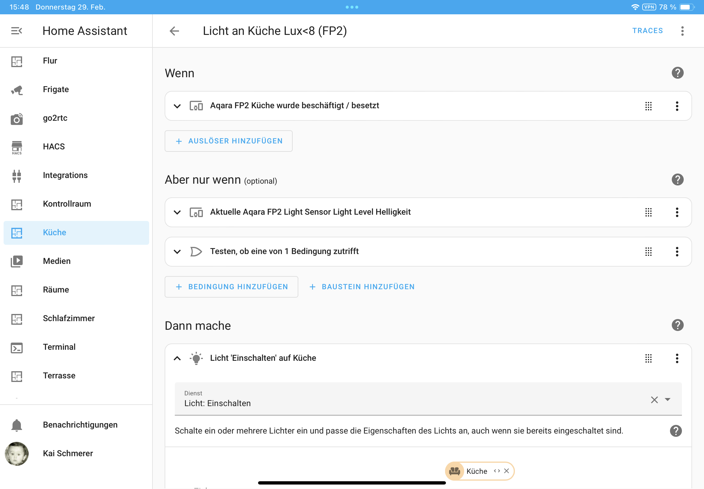Viewport: 704px width, 489px height.
Task: Open automation three-dot menu beside TRACES
Action: coord(682,31)
